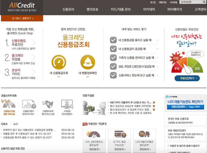This screenshot has width=207, height=153.
Task: Open 신용평가결과 문의/이의 제기 chart icon
Action: click(x=29, y=104)
